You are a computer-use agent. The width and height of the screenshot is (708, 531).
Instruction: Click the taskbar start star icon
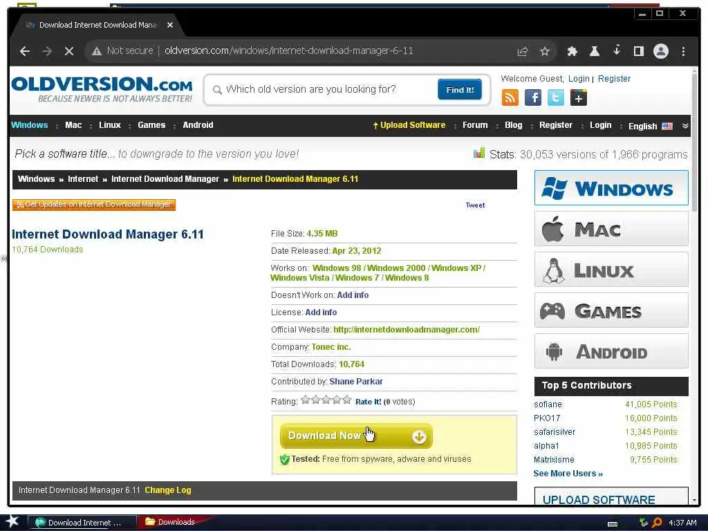coord(12,521)
